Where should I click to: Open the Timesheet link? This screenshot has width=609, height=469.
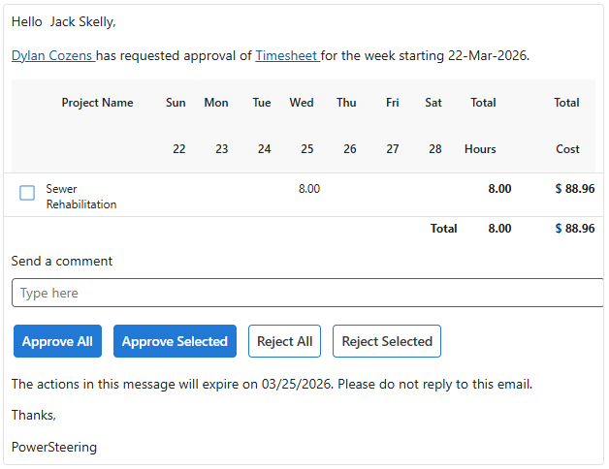(x=286, y=56)
